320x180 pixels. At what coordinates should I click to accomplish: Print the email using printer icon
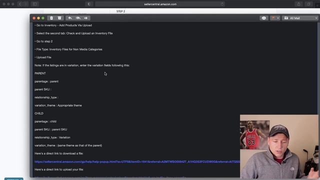pyautogui.click(x=263, y=18)
